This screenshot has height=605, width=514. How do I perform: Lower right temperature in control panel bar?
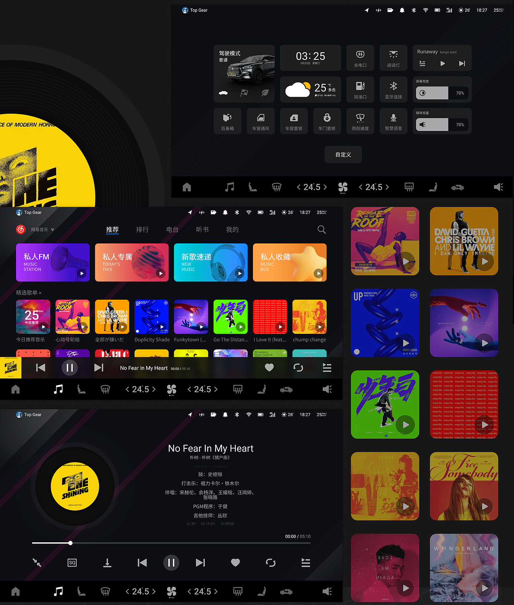[x=361, y=187]
